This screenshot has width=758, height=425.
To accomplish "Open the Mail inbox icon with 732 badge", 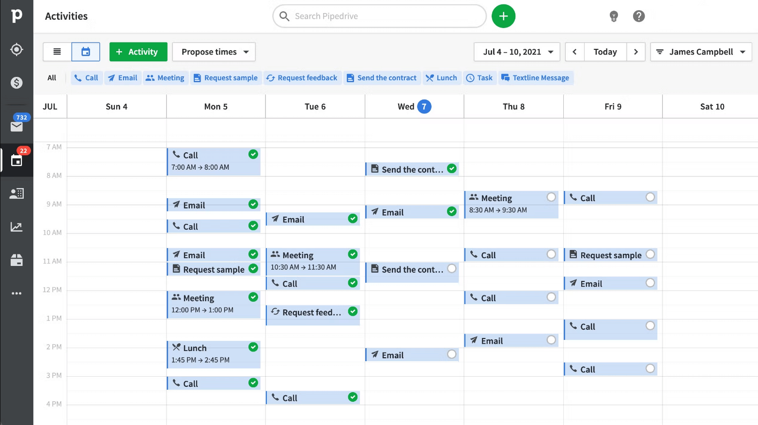I will point(16,126).
